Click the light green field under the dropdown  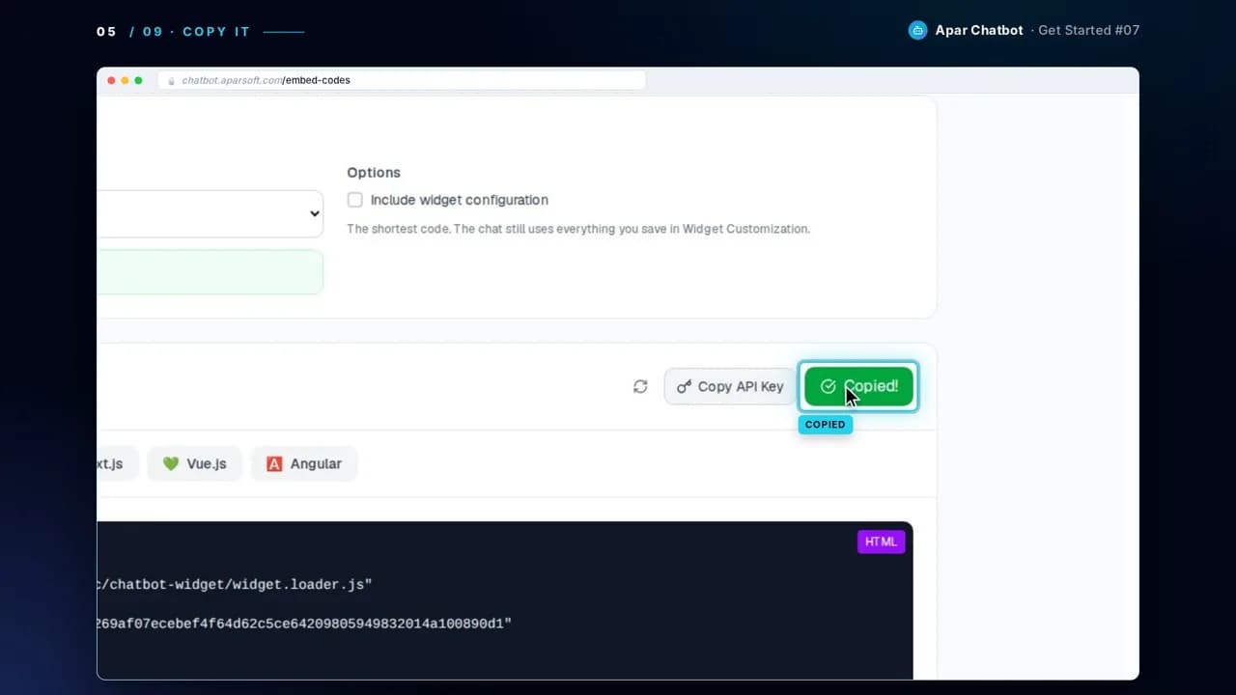(x=211, y=272)
